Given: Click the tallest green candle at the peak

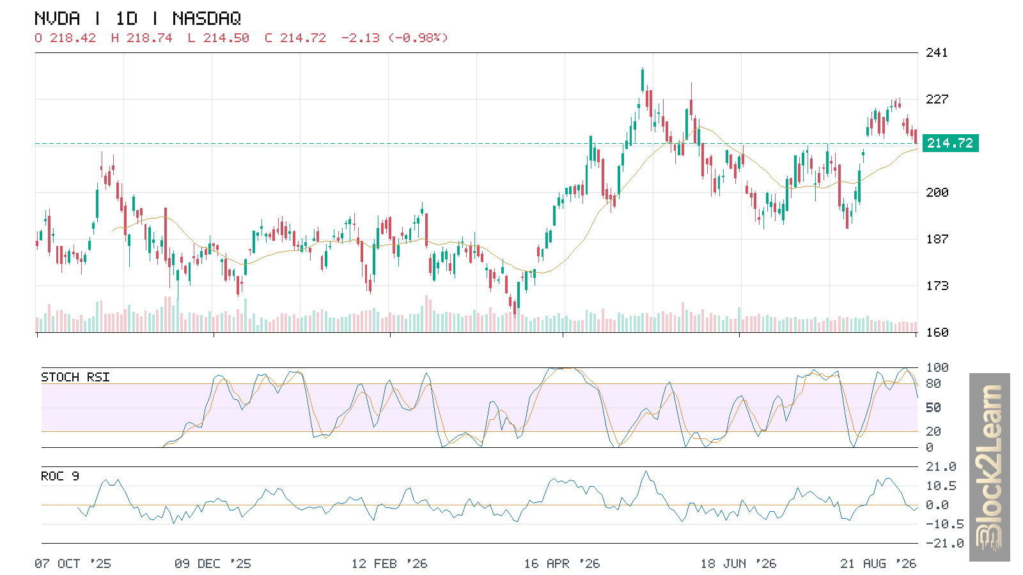Looking at the screenshot, I should (643, 80).
